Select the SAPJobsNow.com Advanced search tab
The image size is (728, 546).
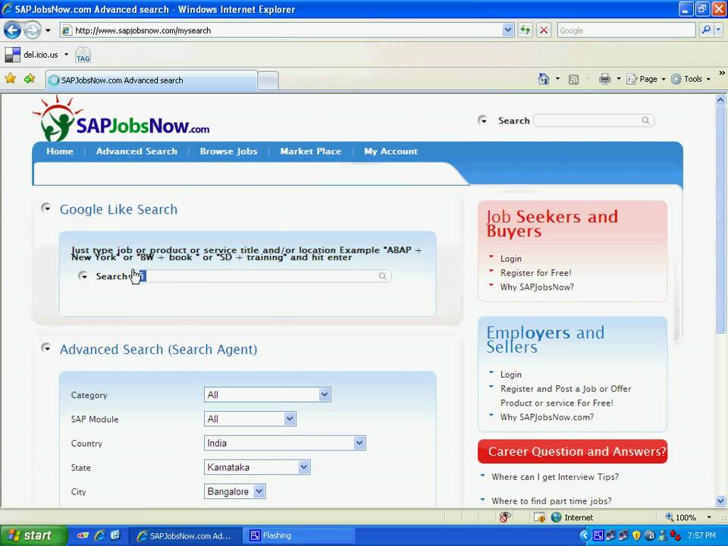(x=152, y=80)
